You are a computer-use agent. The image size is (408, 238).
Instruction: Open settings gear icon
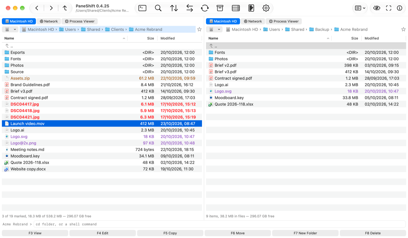[266, 8]
